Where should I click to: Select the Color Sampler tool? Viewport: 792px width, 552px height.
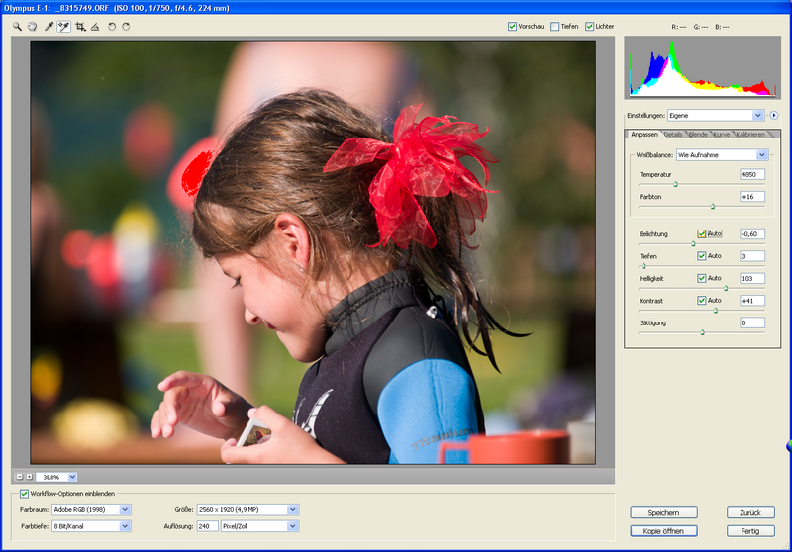click(64, 27)
